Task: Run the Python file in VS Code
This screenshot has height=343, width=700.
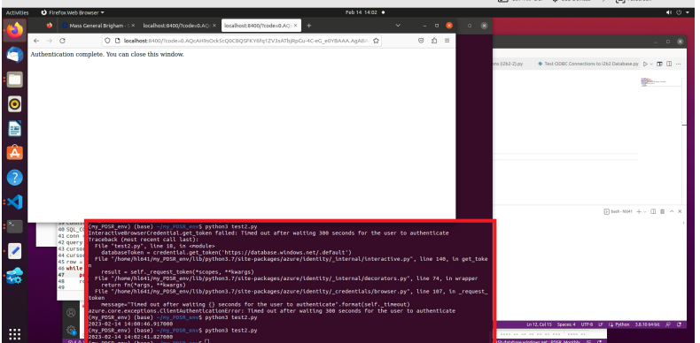Action: (x=646, y=65)
